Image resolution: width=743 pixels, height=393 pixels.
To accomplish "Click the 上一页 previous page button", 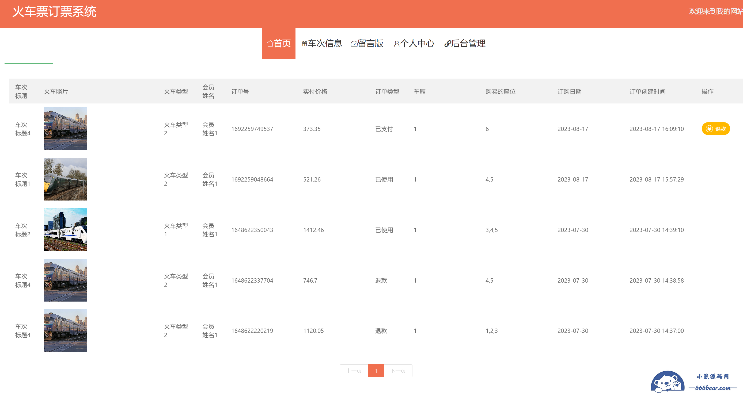I will click(x=354, y=371).
